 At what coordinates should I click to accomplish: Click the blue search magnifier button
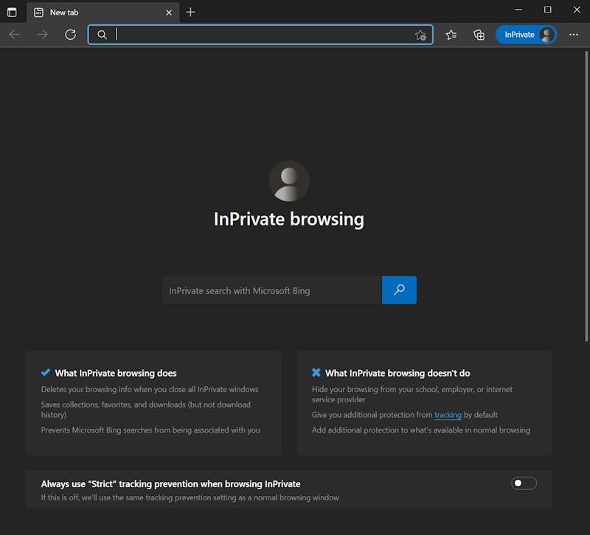[399, 290]
